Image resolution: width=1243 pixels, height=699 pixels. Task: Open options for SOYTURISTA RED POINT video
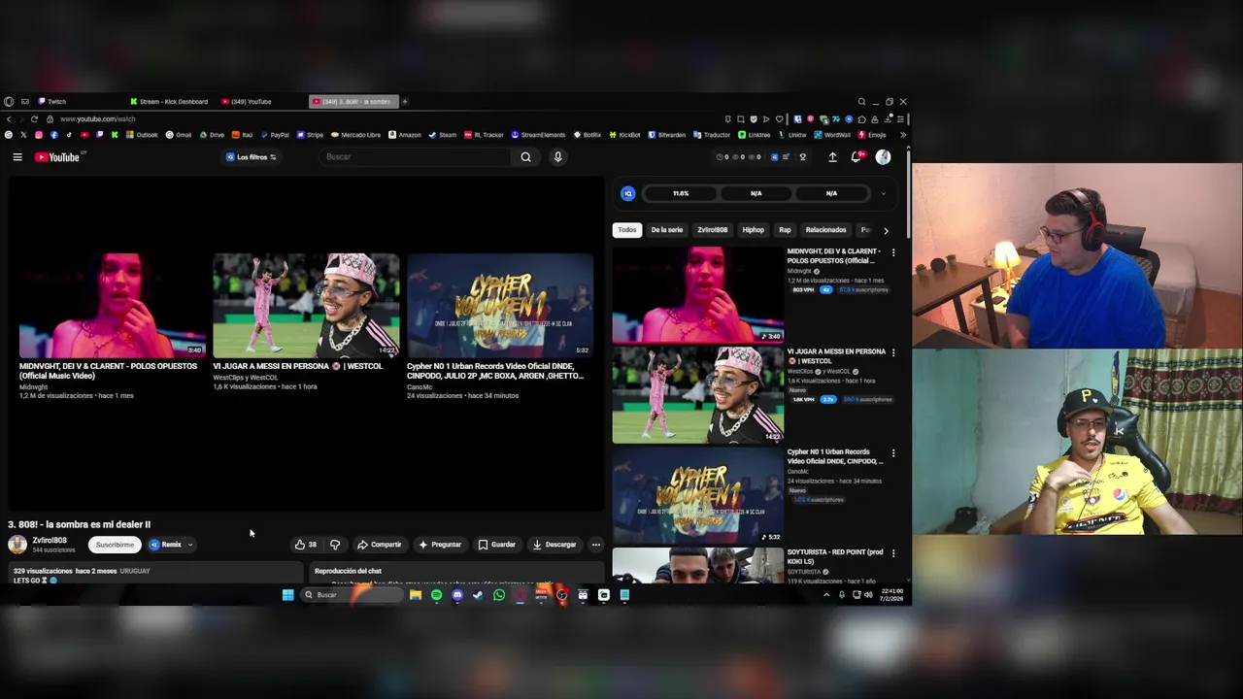tap(893, 553)
